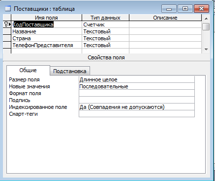Click the Подпись value box

(137, 100)
